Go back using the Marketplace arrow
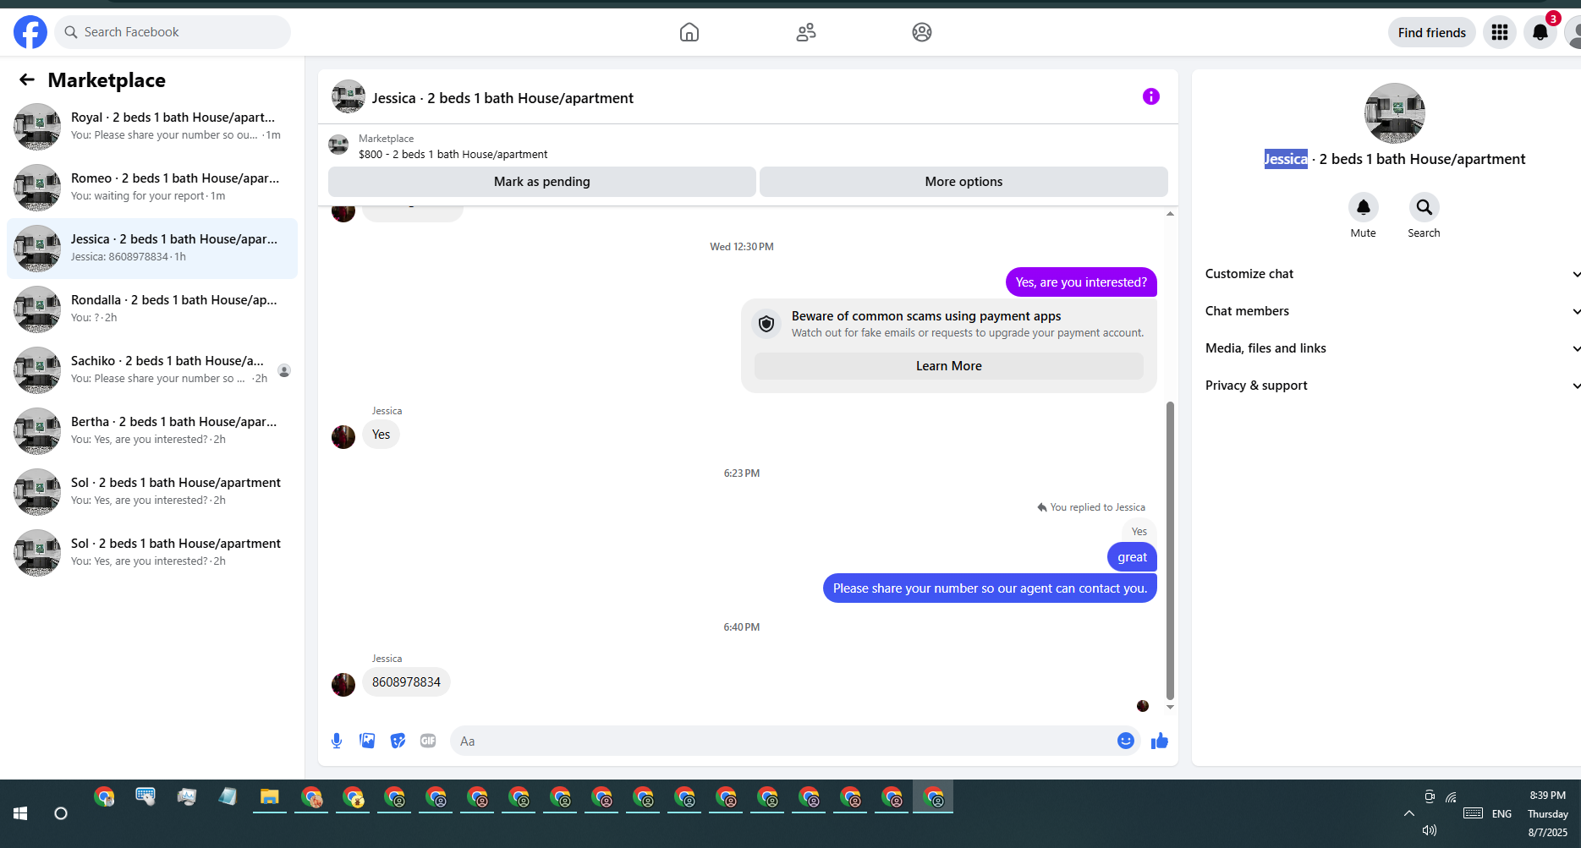Viewport: 1581px width, 848px height. coord(27,79)
